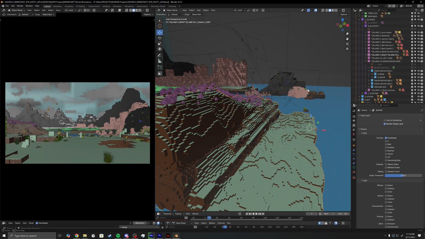Switch to the Modeling workspace tab
425x239 pixels.
[57, 6]
